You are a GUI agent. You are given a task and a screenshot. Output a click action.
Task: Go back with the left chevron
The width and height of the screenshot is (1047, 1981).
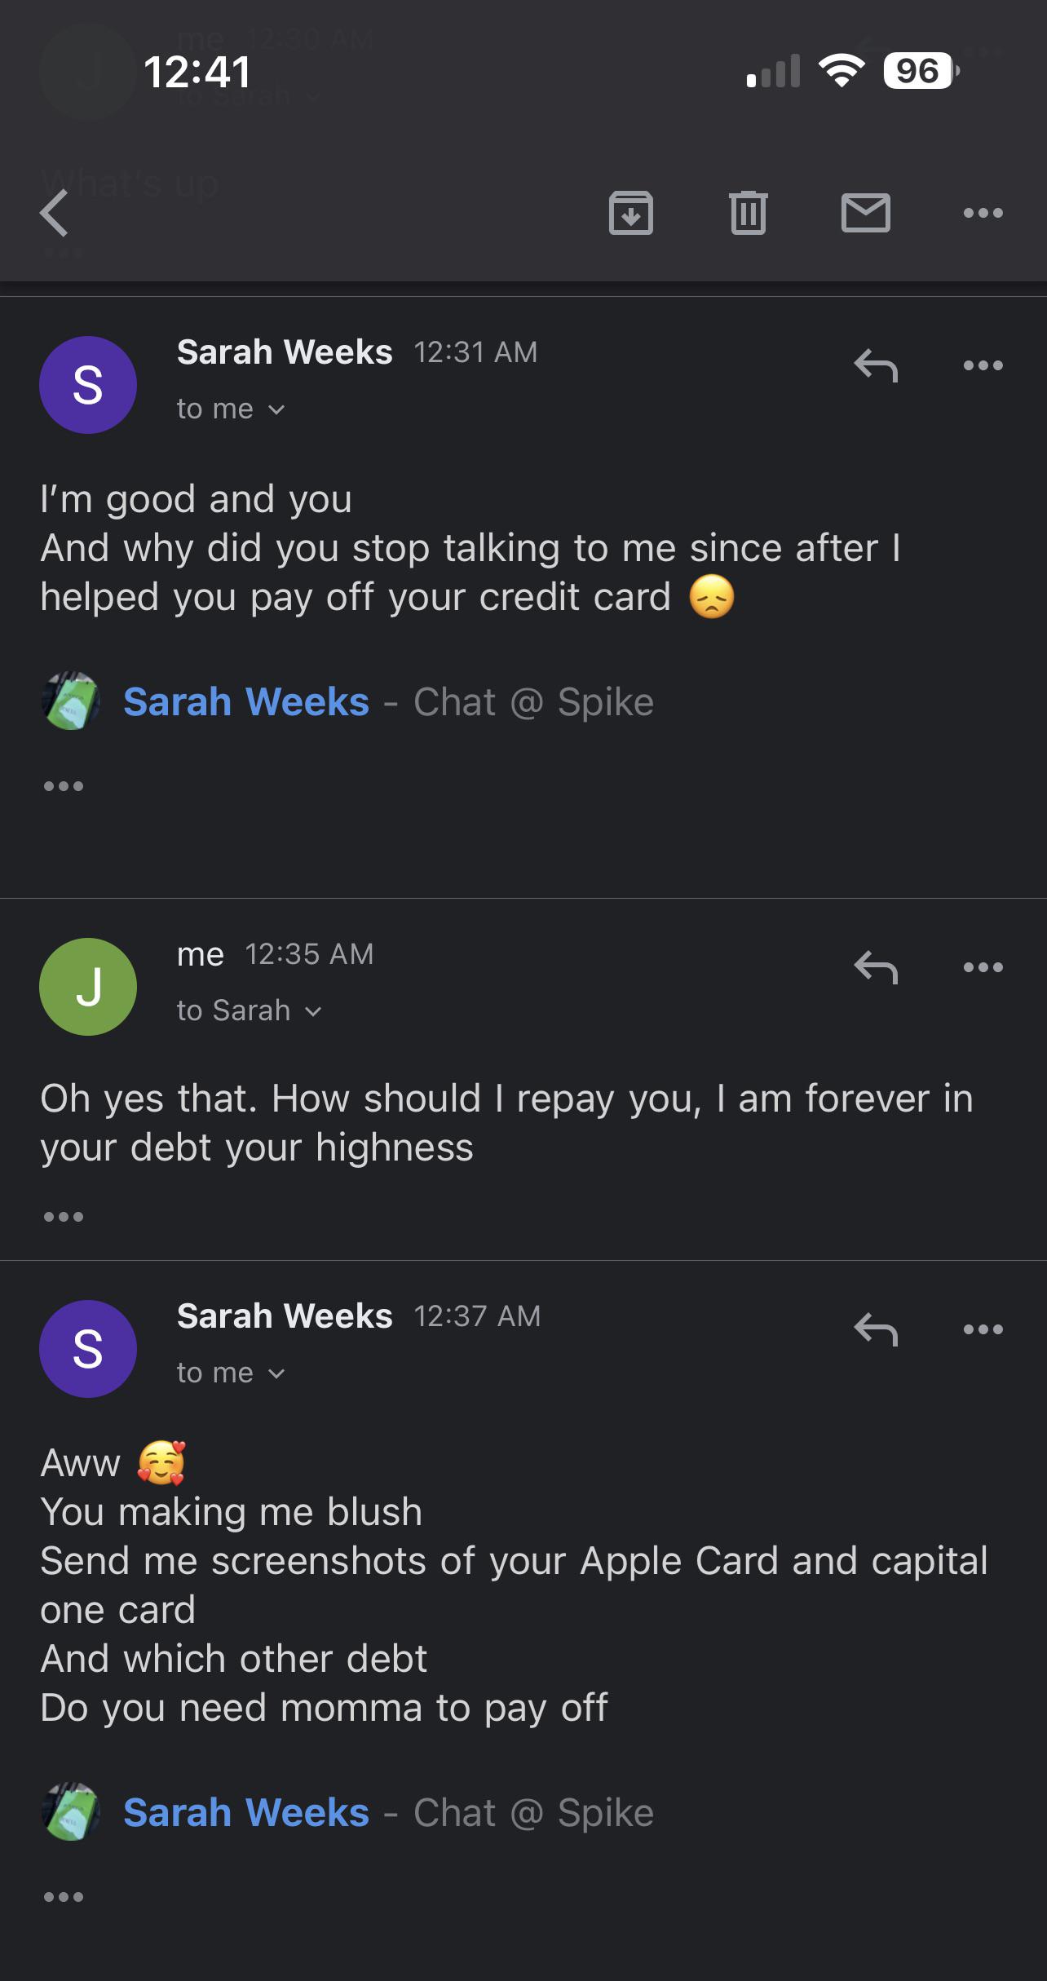[51, 214]
